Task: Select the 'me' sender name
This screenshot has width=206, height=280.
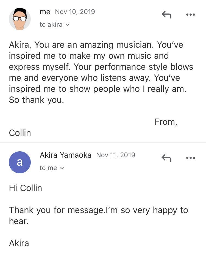Action: tap(45, 12)
